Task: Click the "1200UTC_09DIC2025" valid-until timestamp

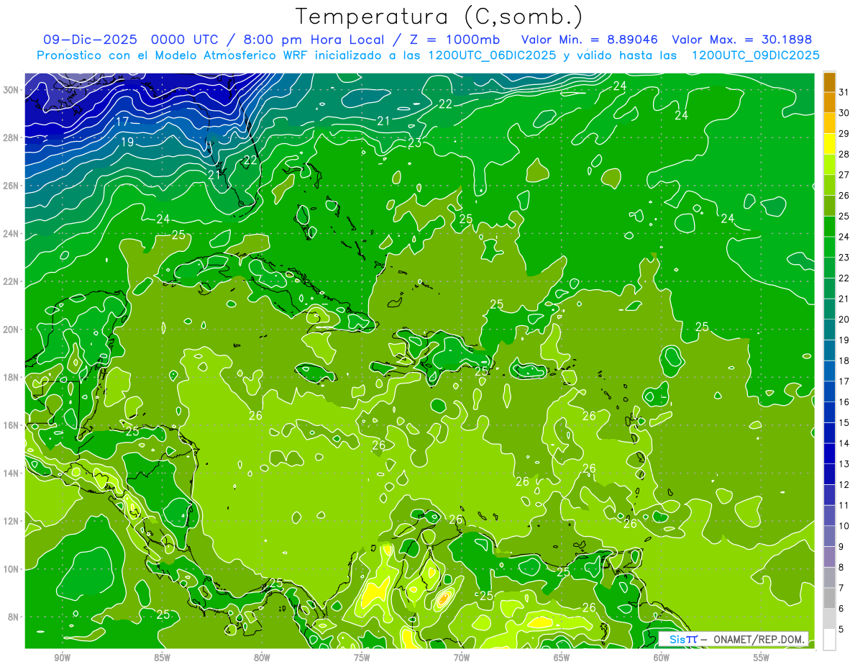Action: [756, 55]
